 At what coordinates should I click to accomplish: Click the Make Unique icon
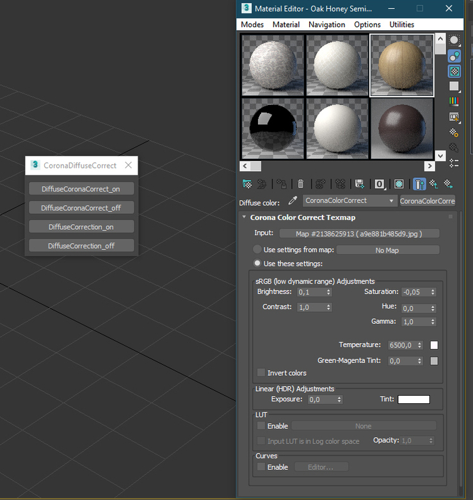[x=340, y=184]
